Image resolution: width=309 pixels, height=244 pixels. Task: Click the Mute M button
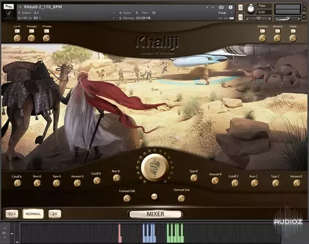pyautogui.click(x=241, y=17)
